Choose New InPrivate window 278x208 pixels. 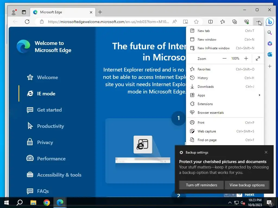coord(225,48)
